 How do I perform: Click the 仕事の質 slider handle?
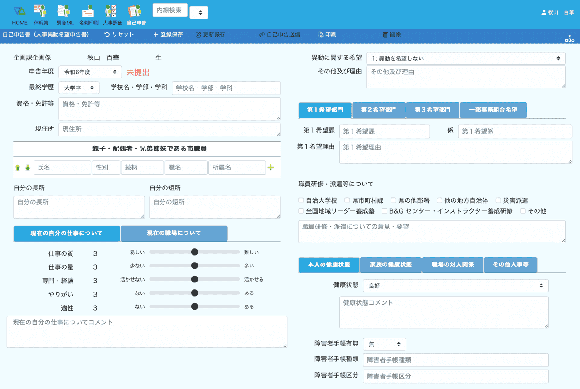click(195, 252)
